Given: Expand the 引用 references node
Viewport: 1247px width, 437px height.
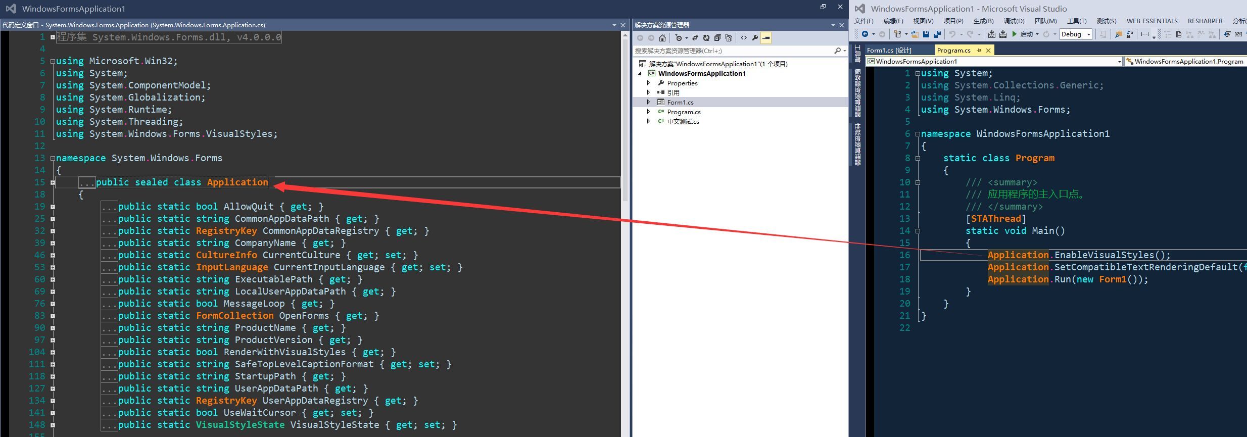Looking at the screenshot, I should pyautogui.click(x=649, y=92).
